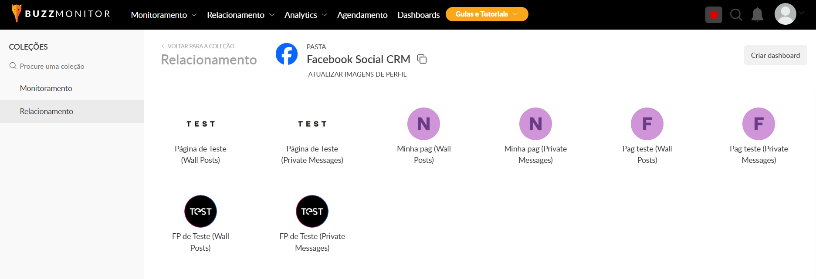816x279 pixels.
Task: Focus the Procure uma coleção search field
Action: (52, 66)
